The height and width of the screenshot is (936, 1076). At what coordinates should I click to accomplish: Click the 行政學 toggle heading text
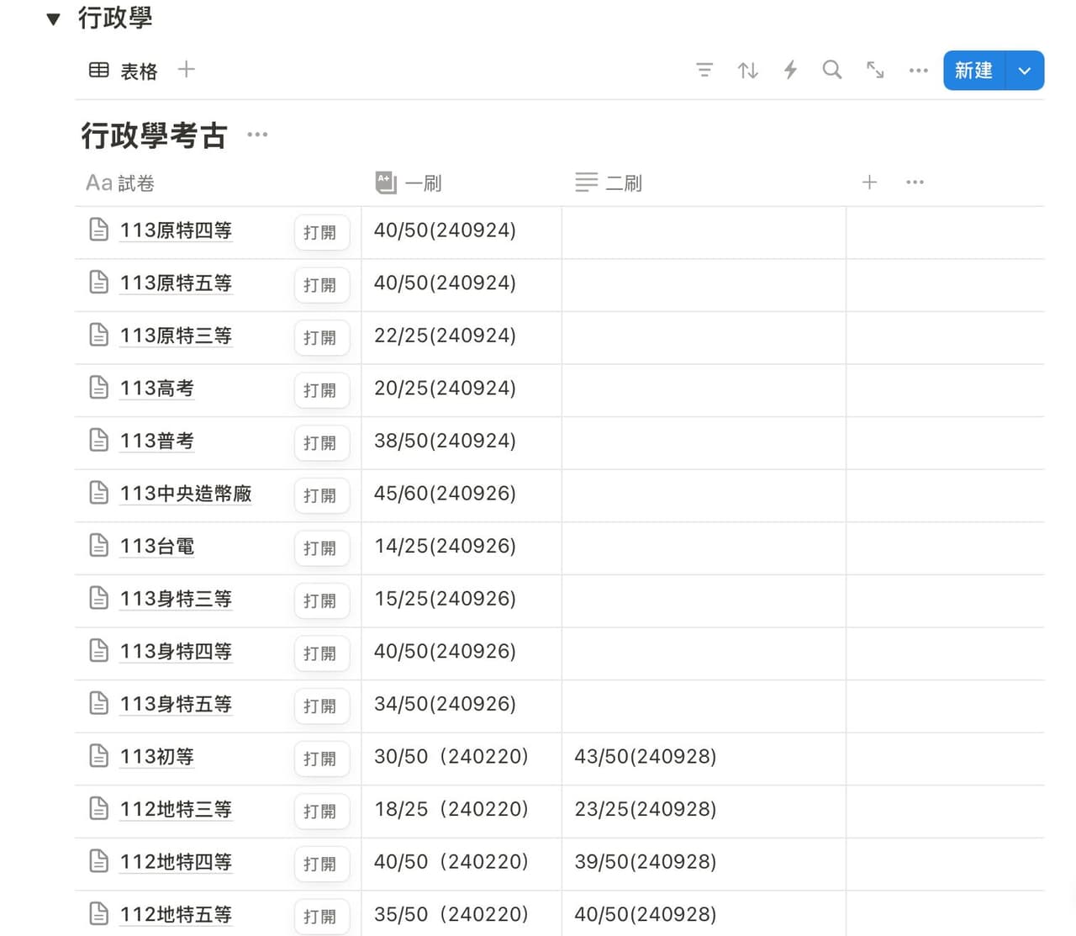coord(115,18)
